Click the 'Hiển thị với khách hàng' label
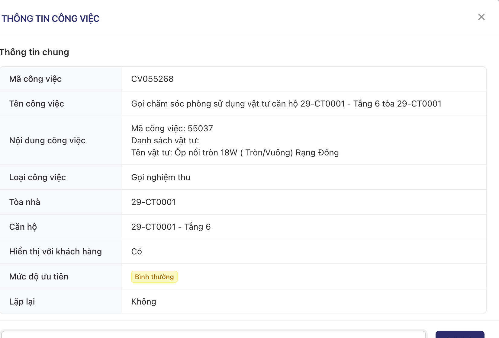This screenshot has height=338, width=499. [55, 252]
